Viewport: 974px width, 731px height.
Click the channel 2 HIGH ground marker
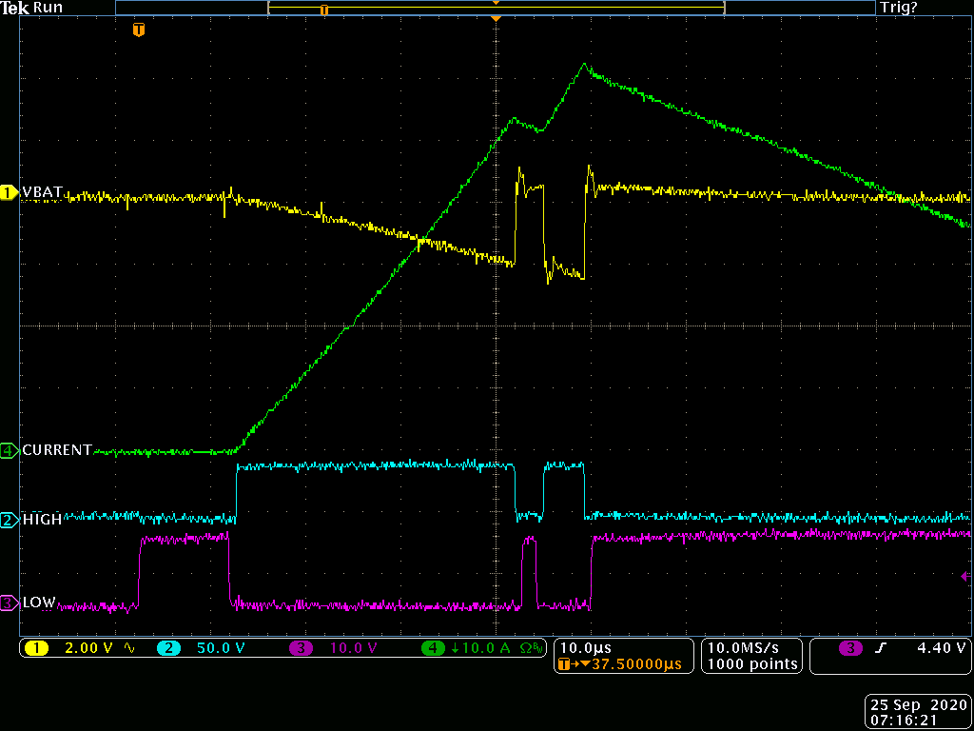click(x=10, y=520)
